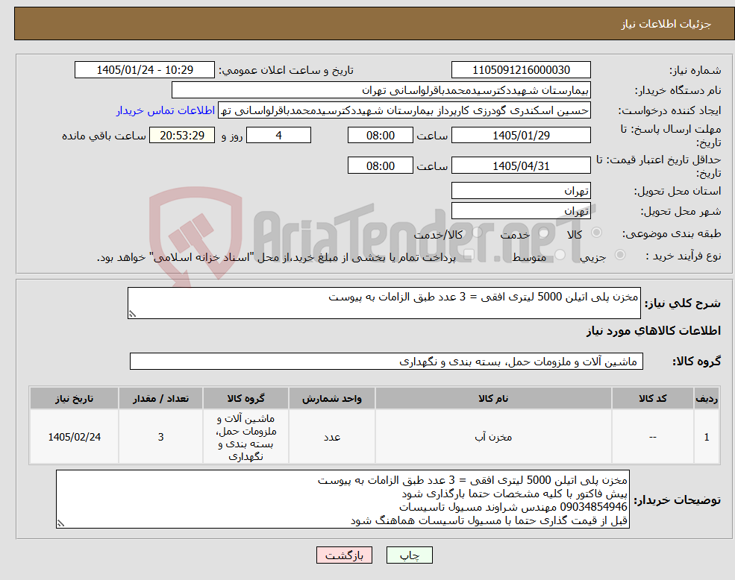The height and width of the screenshot is (580, 735).
Task: Click the goods group cell in table row
Action: tap(246, 437)
